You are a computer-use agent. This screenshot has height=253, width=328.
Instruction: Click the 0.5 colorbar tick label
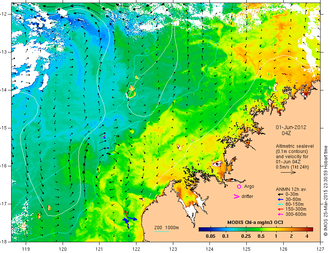pyautogui.click(x=261, y=236)
